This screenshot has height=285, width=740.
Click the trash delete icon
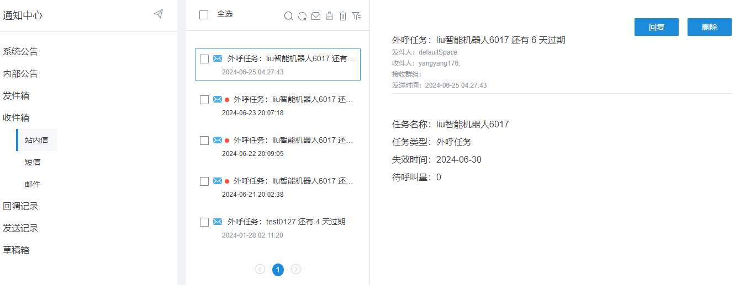(343, 16)
